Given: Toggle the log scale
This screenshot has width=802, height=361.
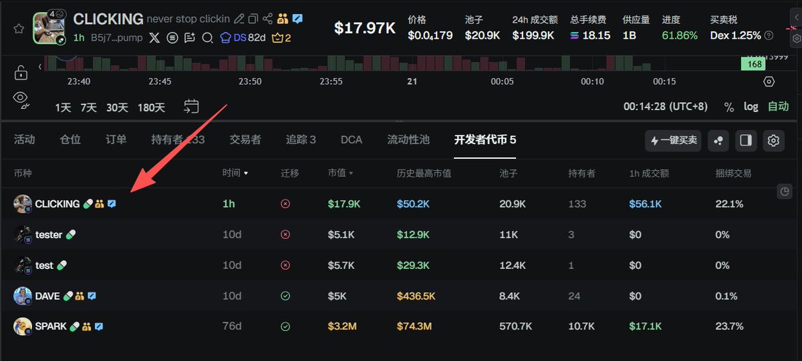Looking at the screenshot, I should (751, 107).
